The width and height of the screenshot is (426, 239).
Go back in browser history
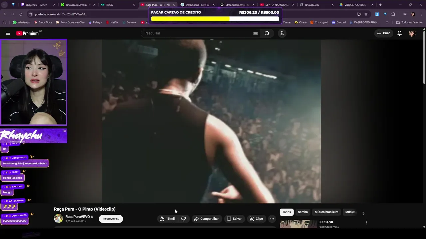(x=5, y=14)
